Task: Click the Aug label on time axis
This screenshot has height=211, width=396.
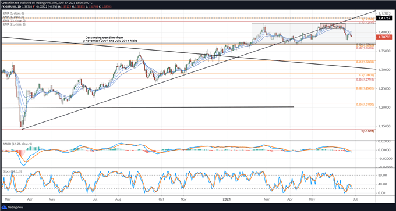Action: coord(118,199)
